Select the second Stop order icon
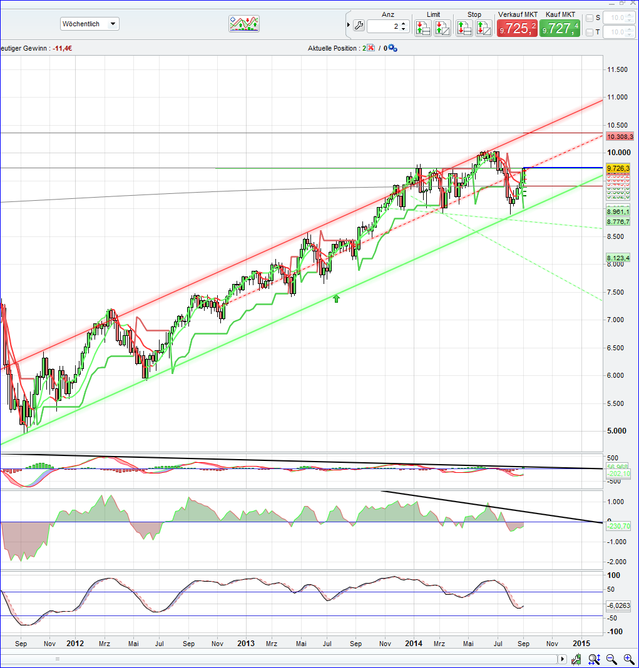The width and height of the screenshot is (639, 668). pyautogui.click(x=483, y=28)
